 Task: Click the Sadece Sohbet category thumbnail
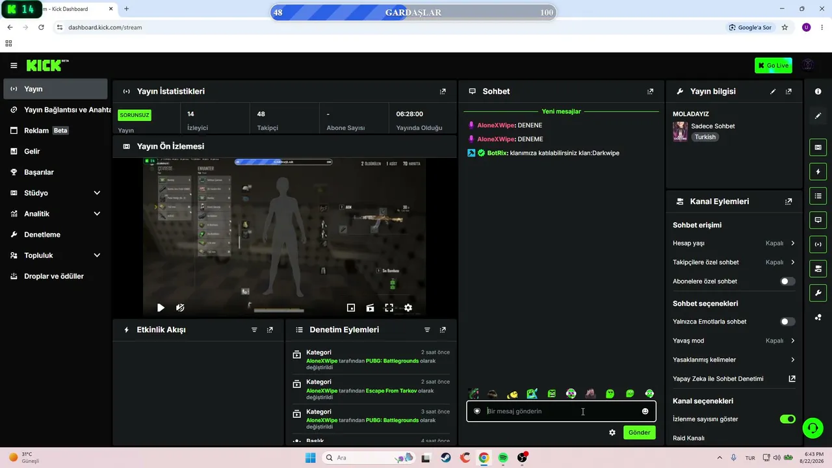click(x=680, y=131)
